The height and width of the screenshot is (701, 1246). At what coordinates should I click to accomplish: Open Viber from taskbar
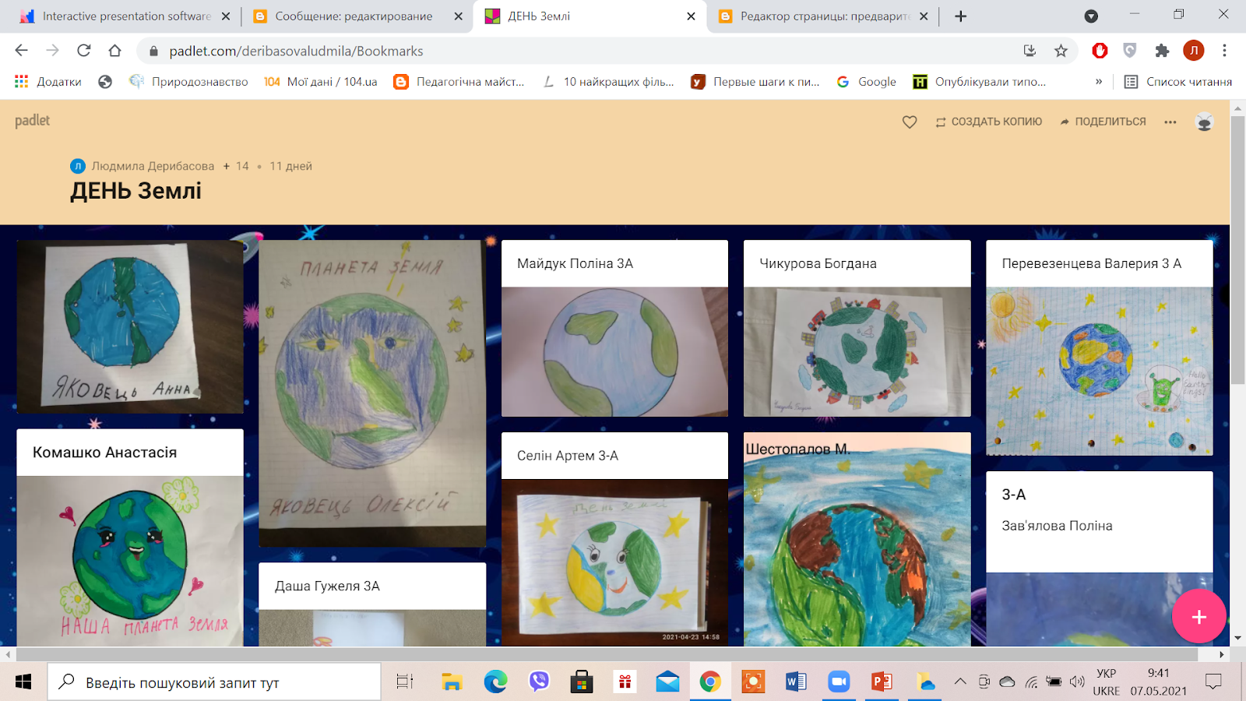[x=539, y=682]
